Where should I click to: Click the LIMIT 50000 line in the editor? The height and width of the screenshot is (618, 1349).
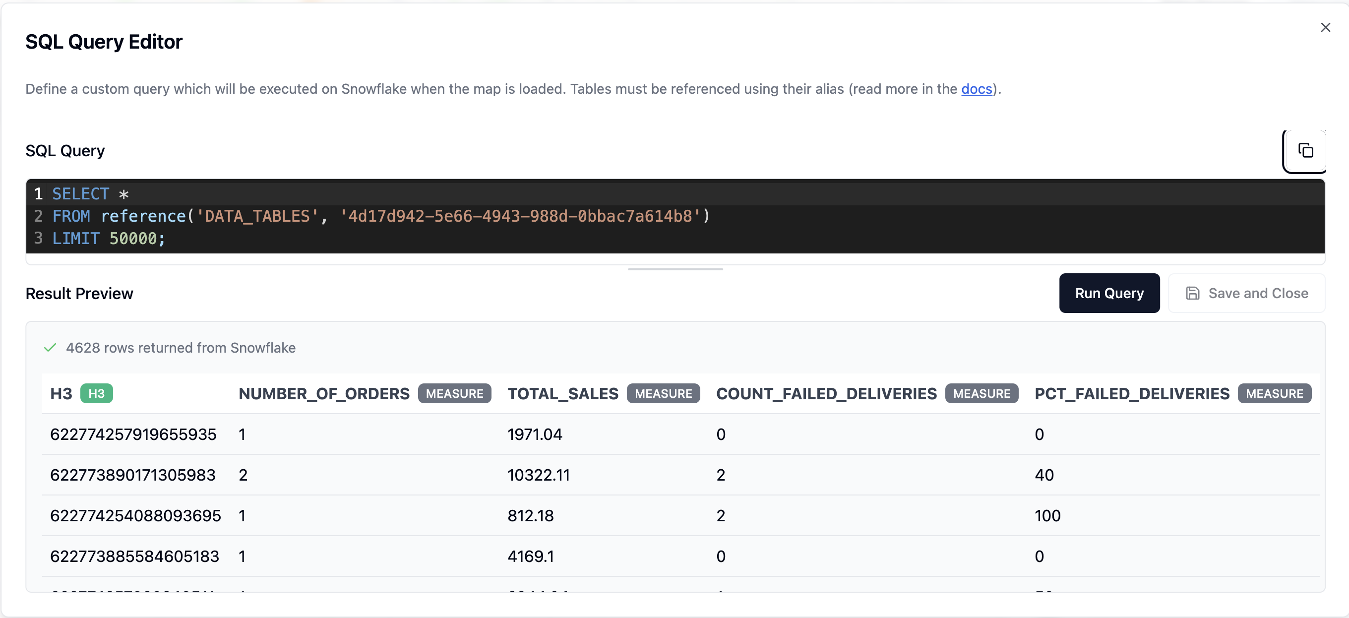[108, 238]
